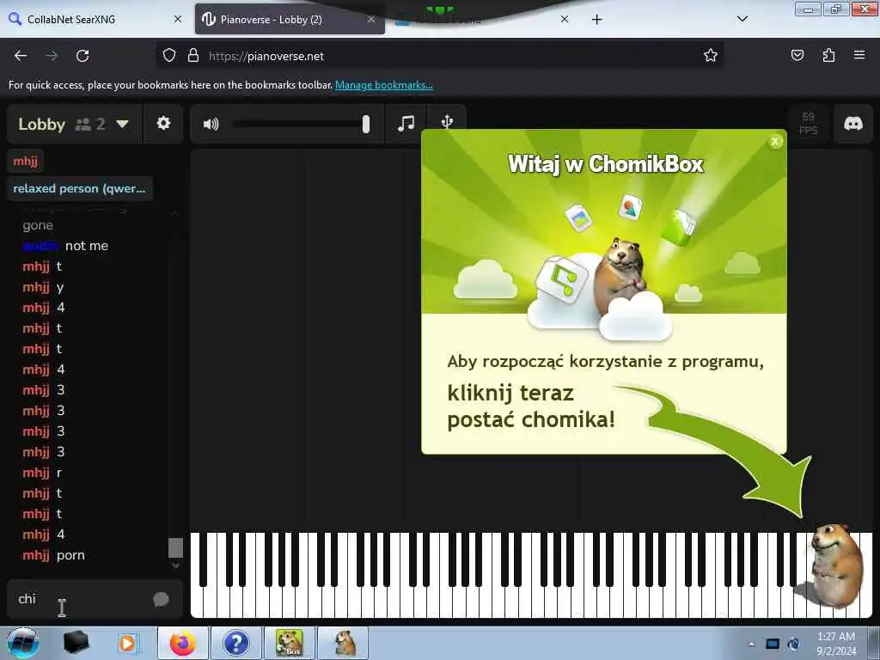Send the chat message bubble icon
880x660 pixels.
tap(161, 599)
